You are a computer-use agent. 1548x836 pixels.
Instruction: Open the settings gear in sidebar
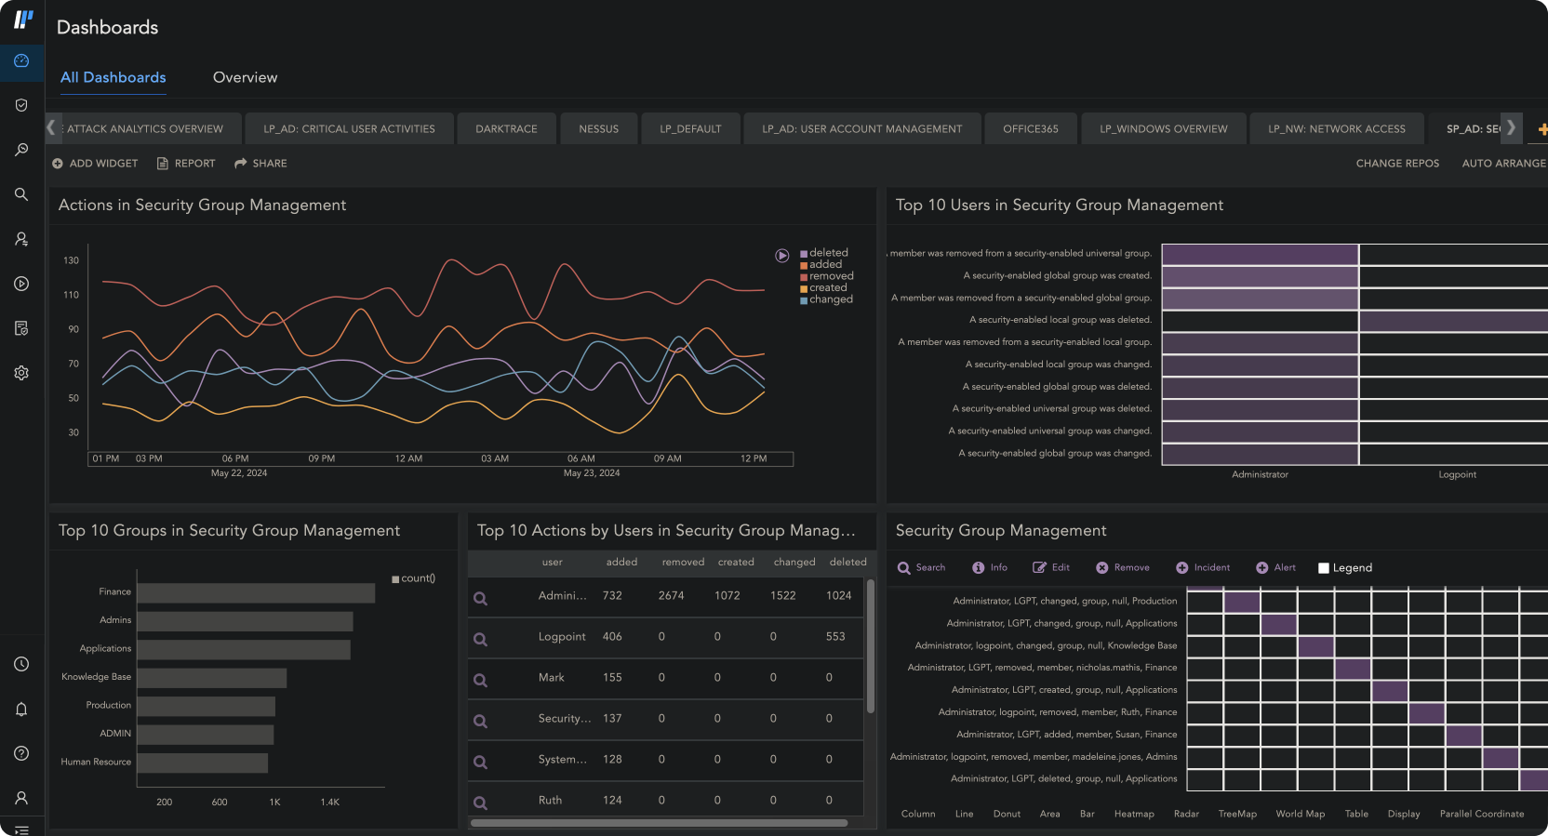point(21,373)
